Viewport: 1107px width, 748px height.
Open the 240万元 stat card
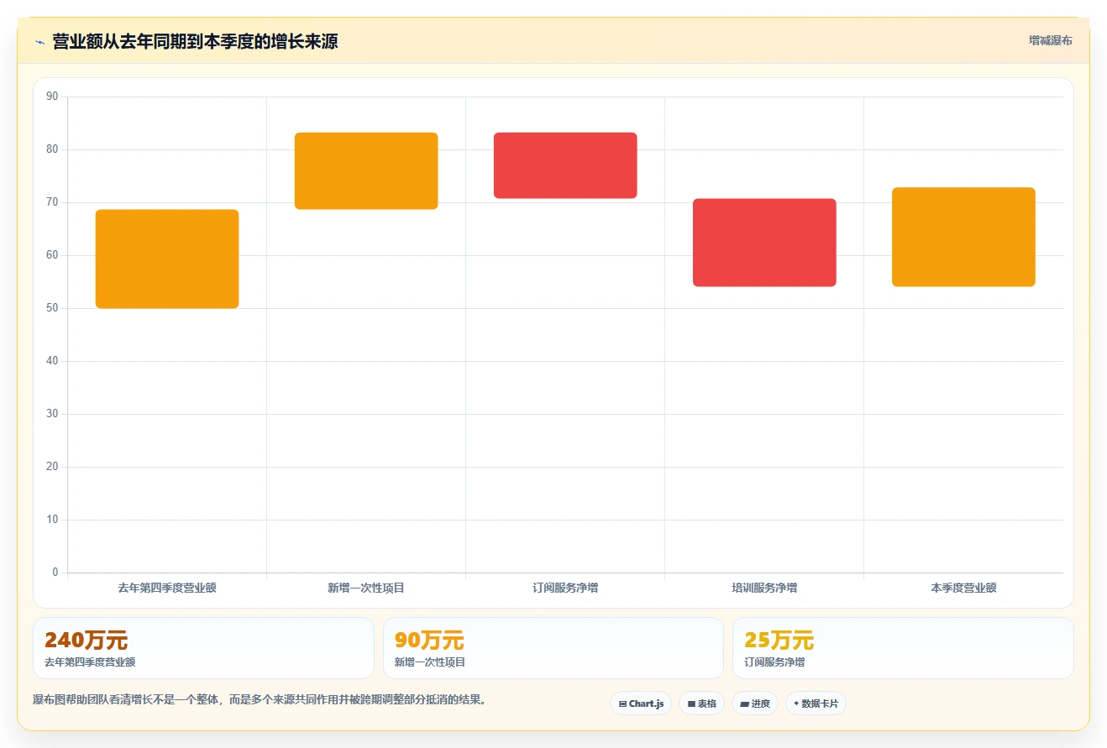(x=203, y=648)
